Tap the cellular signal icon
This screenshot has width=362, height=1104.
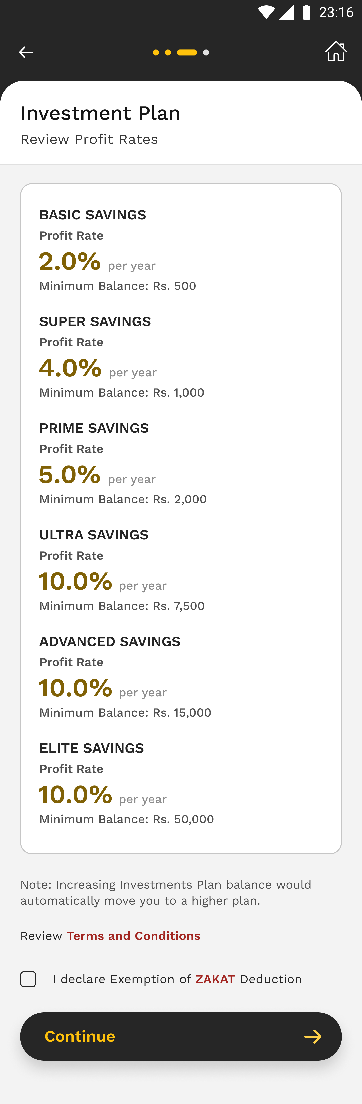287,12
